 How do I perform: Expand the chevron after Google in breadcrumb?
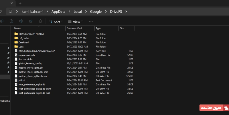[106, 11]
